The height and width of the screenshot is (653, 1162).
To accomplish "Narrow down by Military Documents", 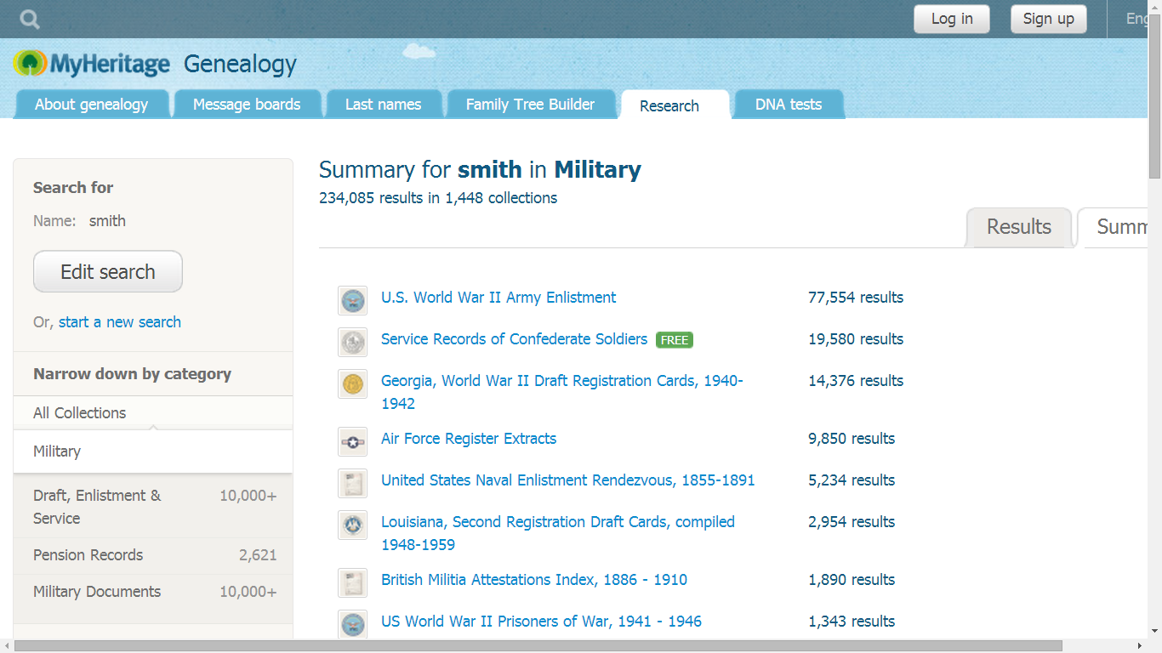I will pyautogui.click(x=153, y=592).
